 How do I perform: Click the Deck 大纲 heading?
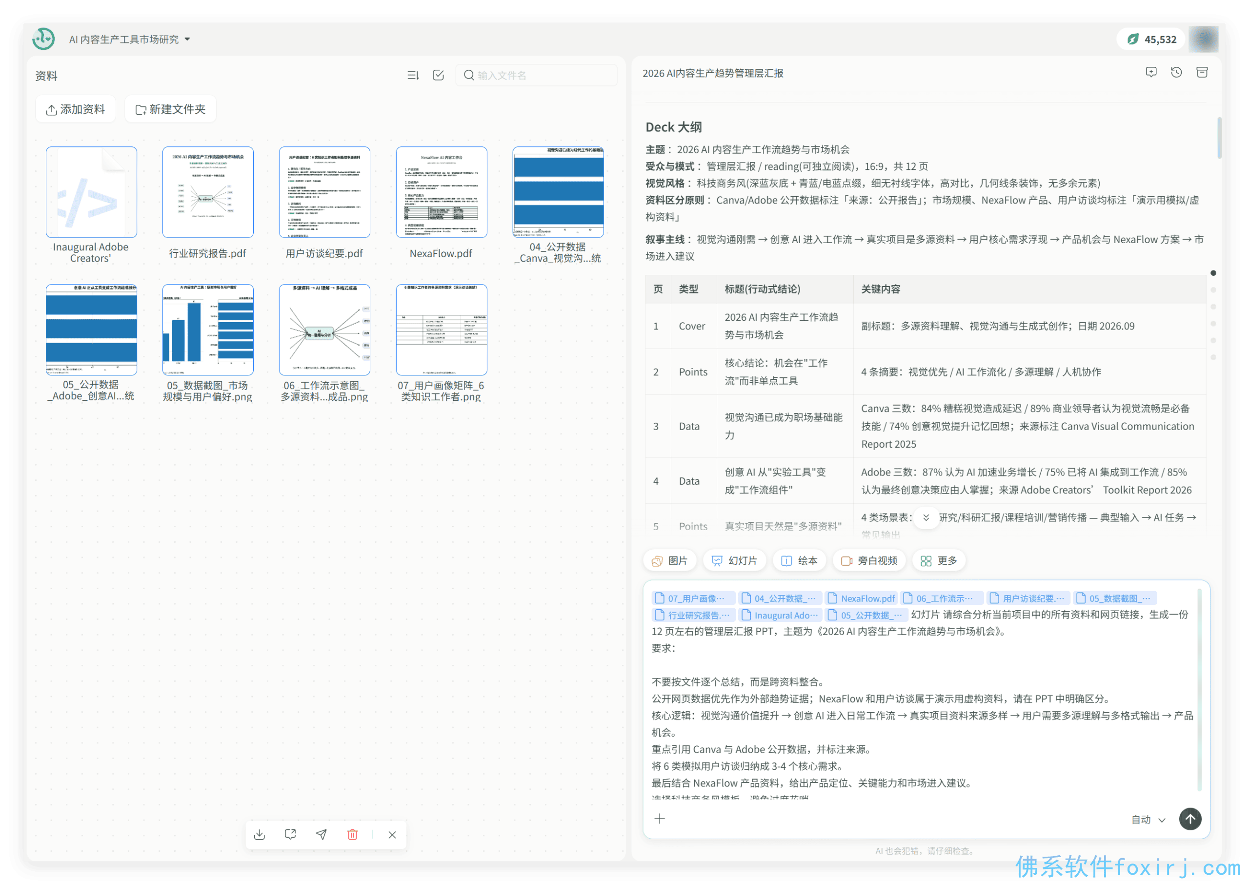673,126
